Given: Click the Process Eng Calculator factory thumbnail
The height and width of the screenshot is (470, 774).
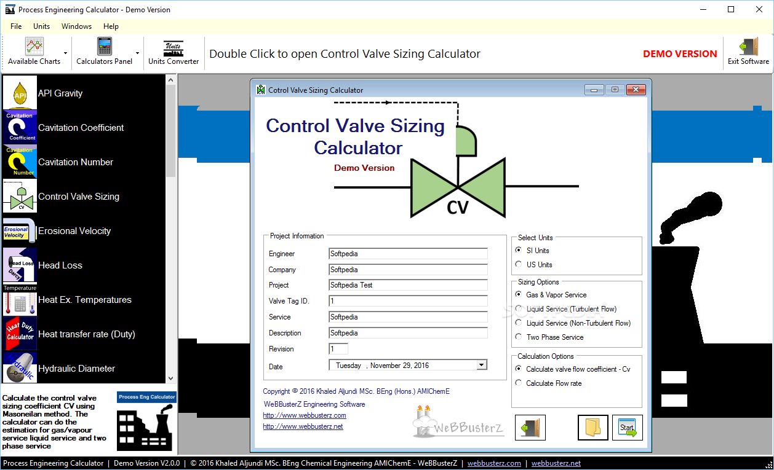Looking at the screenshot, I should (x=146, y=421).
